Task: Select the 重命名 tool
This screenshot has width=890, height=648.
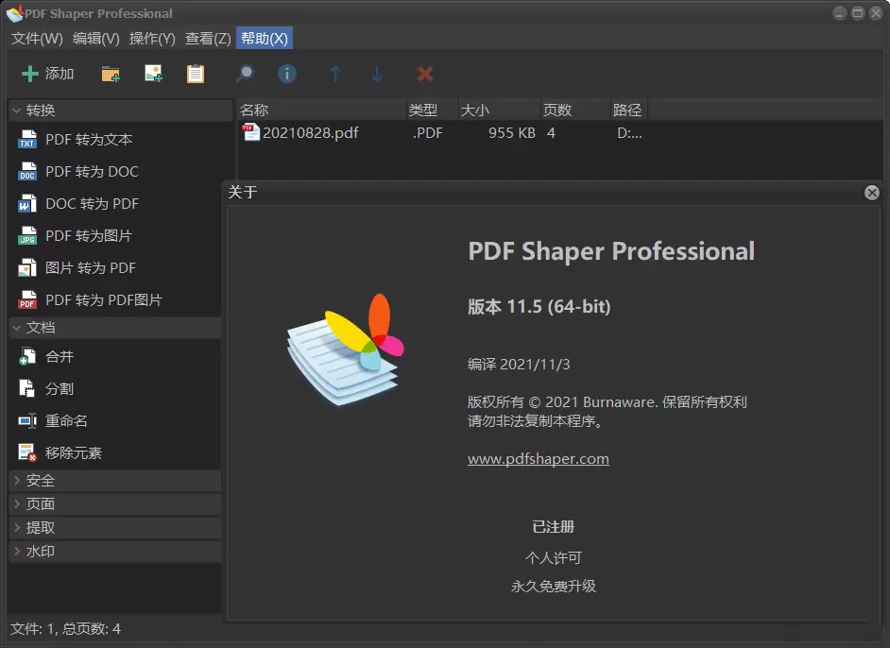Action: (66, 420)
